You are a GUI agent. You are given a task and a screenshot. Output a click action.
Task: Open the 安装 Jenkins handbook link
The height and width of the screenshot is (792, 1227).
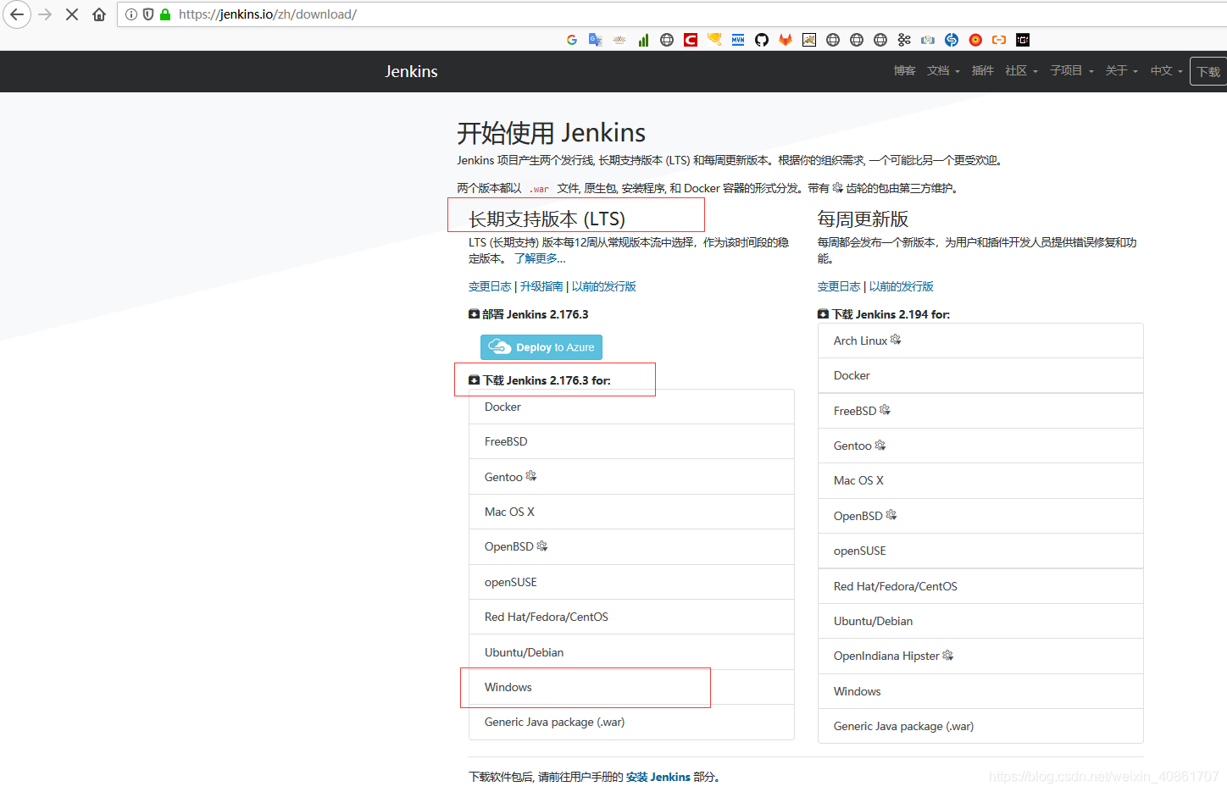[x=658, y=777]
